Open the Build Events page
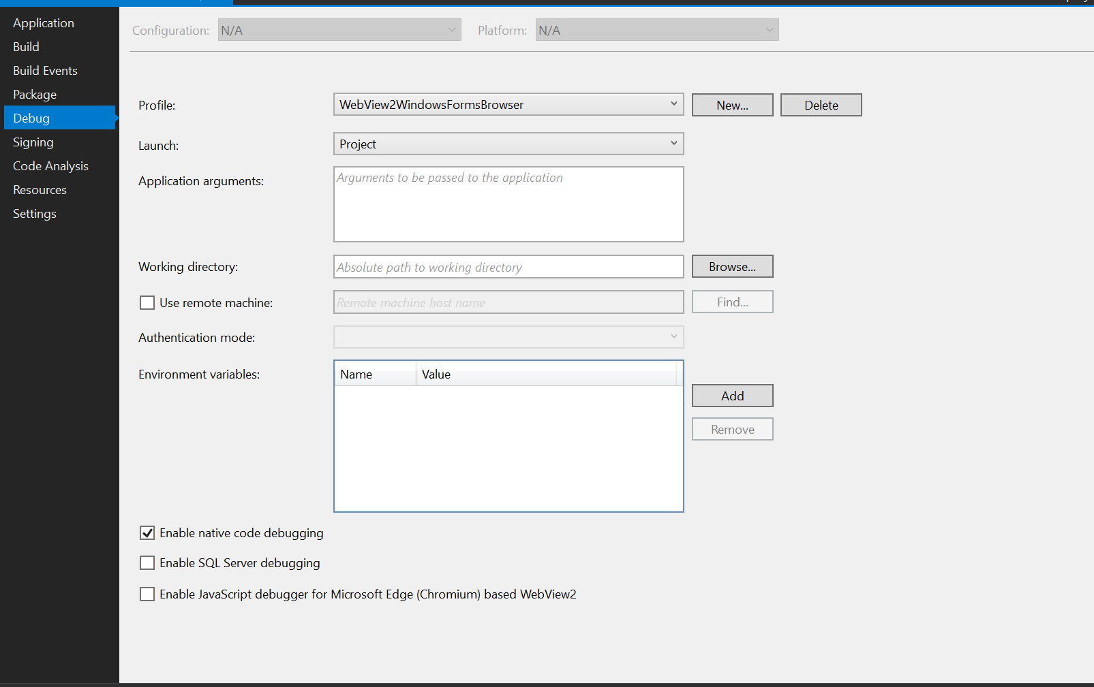The width and height of the screenshot is (1094, 687). (x=45, y=70)
